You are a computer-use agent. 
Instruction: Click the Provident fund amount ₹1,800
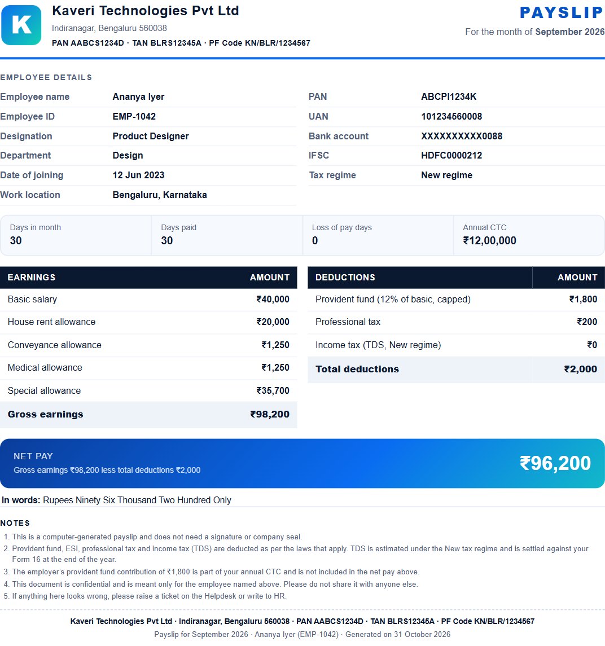click(583, 300)
